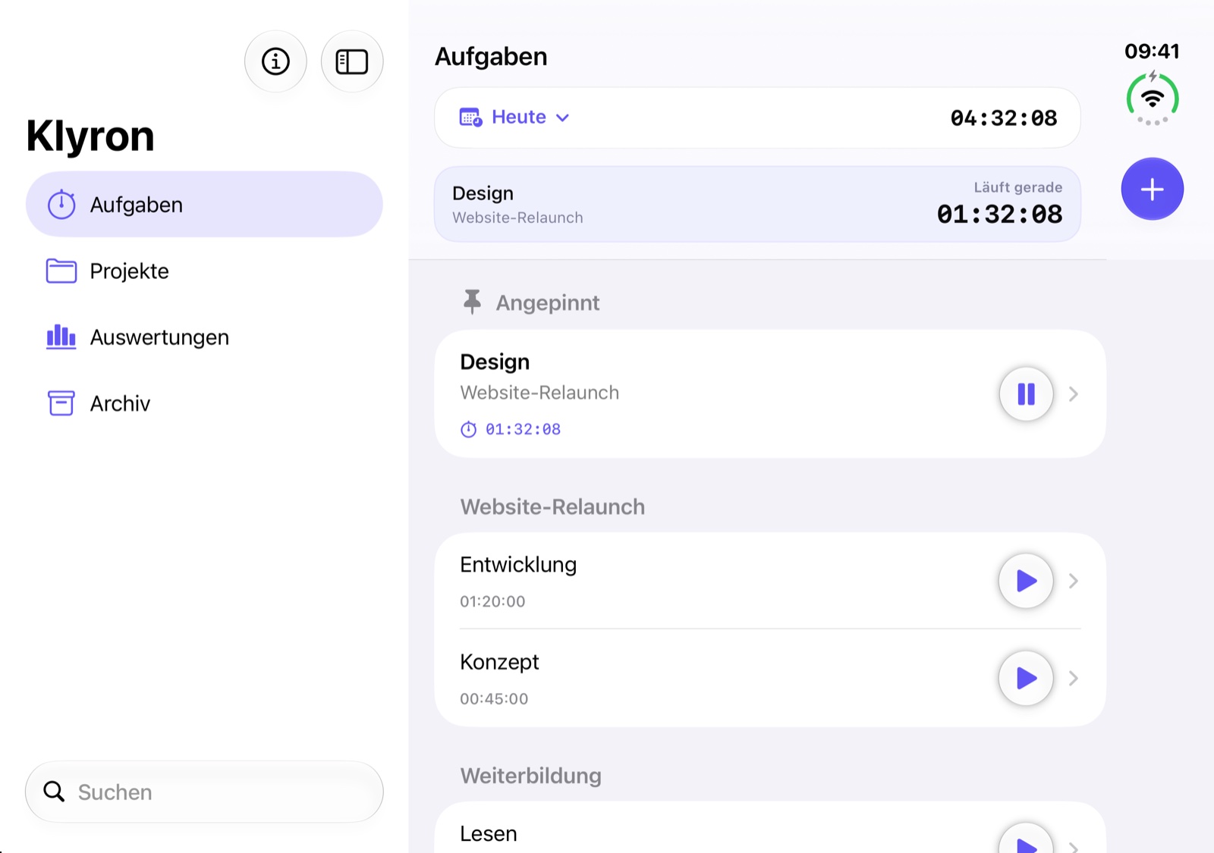Open details chevron for Konzept
This screenshot has width=1214, height=853.
pos(1073,678)
